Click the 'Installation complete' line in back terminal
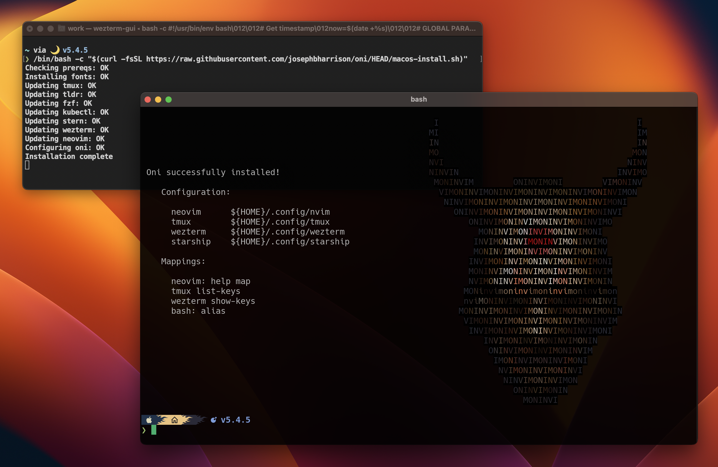 69,156
